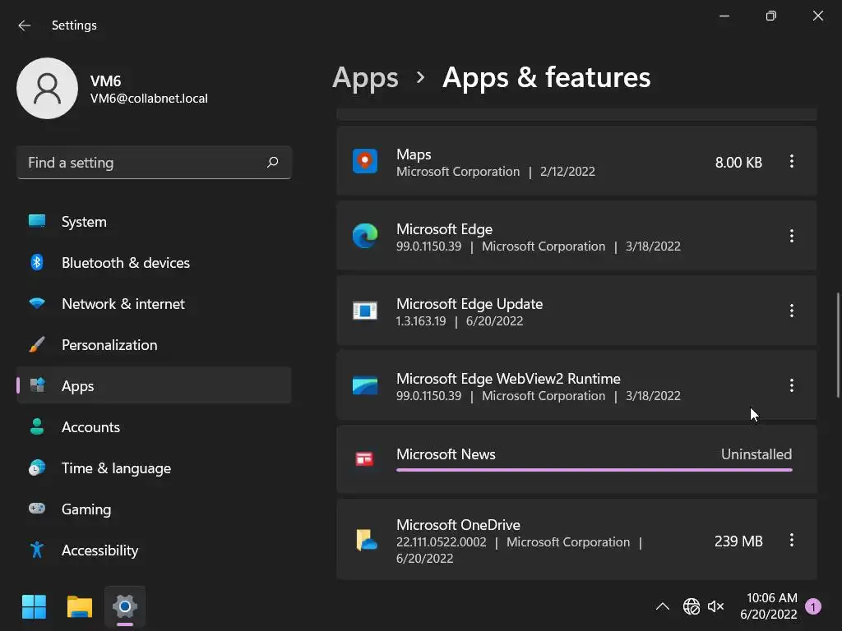Click the Microsoft News app icon
Image resolution: width=842 pixels, height=631 pixels.
coord(365,458)
